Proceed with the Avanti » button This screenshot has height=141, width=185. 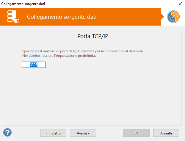coord(83,133)
